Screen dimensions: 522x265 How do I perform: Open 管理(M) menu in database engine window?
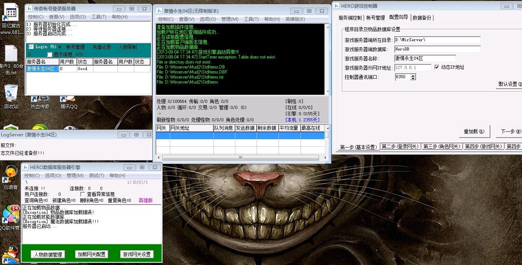[75, 176]
